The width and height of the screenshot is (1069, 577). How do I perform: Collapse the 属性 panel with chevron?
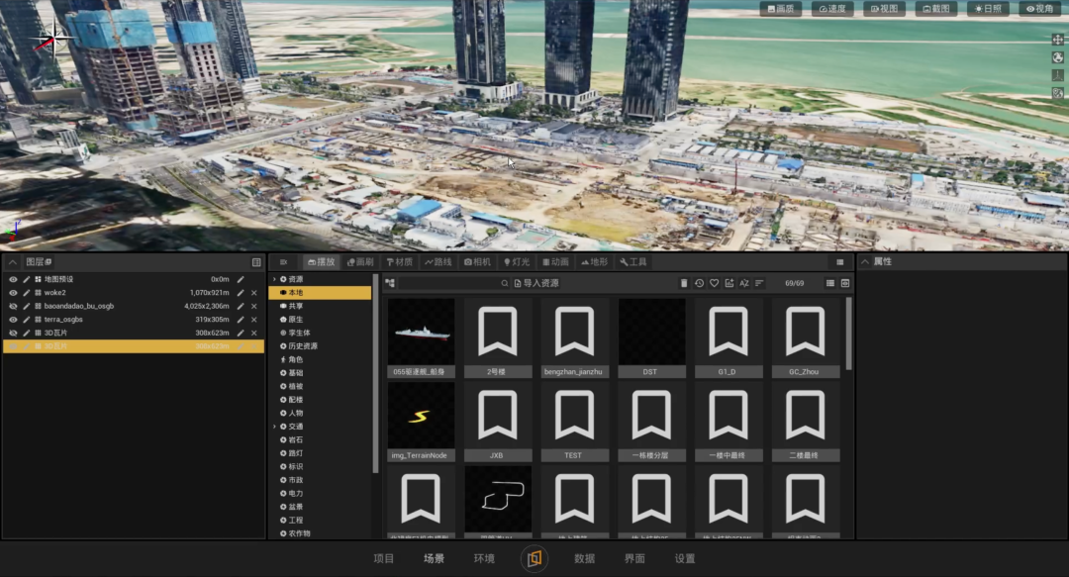coord(864,262)
